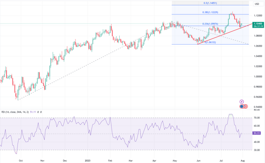The width and height of the screenshot is (265, 163).
Task: Click the 0.98000 price axis label
Action: pos(258,87)
